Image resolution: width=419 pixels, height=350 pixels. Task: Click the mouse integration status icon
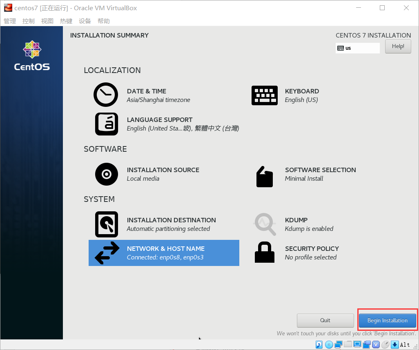[386, 344]
